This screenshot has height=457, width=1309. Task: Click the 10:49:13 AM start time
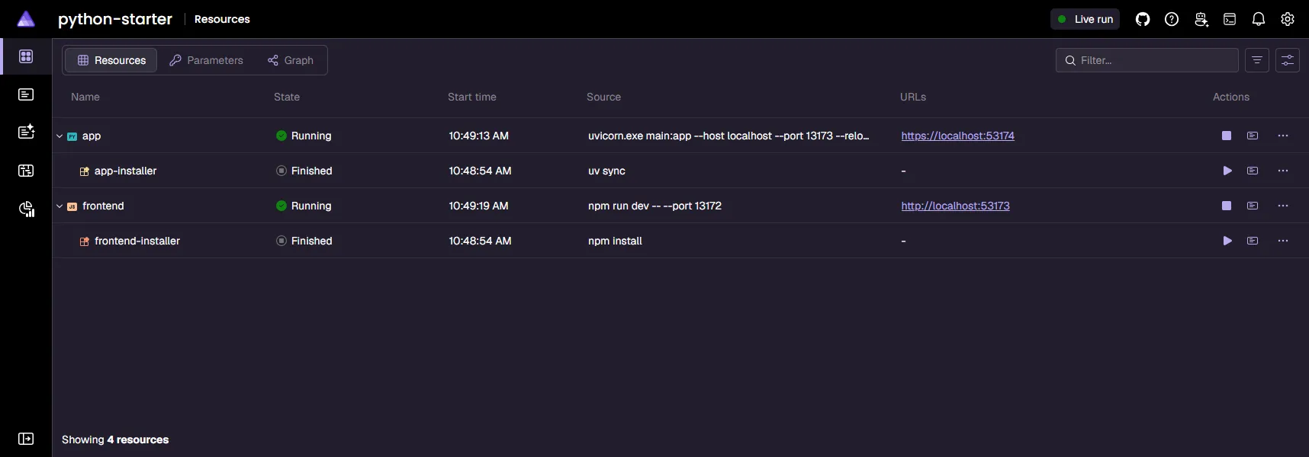click(x=478, y=136)
